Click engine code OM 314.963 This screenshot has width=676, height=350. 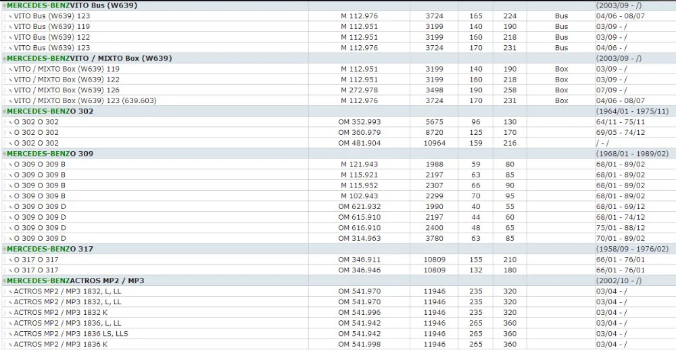click(x=359, y=238)
